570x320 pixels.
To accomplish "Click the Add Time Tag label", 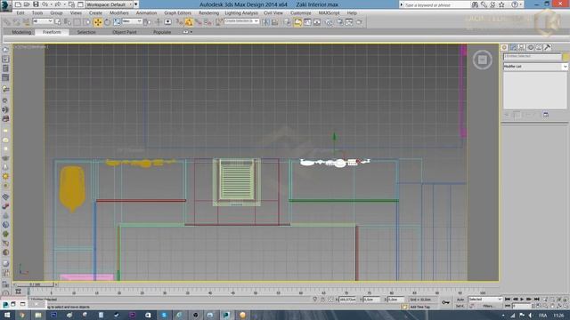I will click(420, 307).
